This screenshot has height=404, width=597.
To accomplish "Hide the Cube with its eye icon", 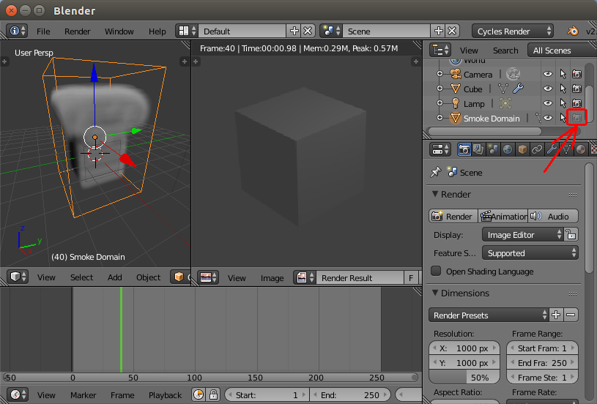I will pos(547,89).
